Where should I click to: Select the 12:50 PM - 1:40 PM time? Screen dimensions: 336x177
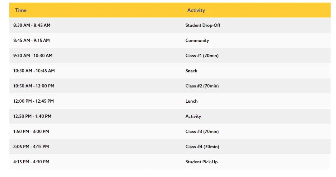[32, 116]
